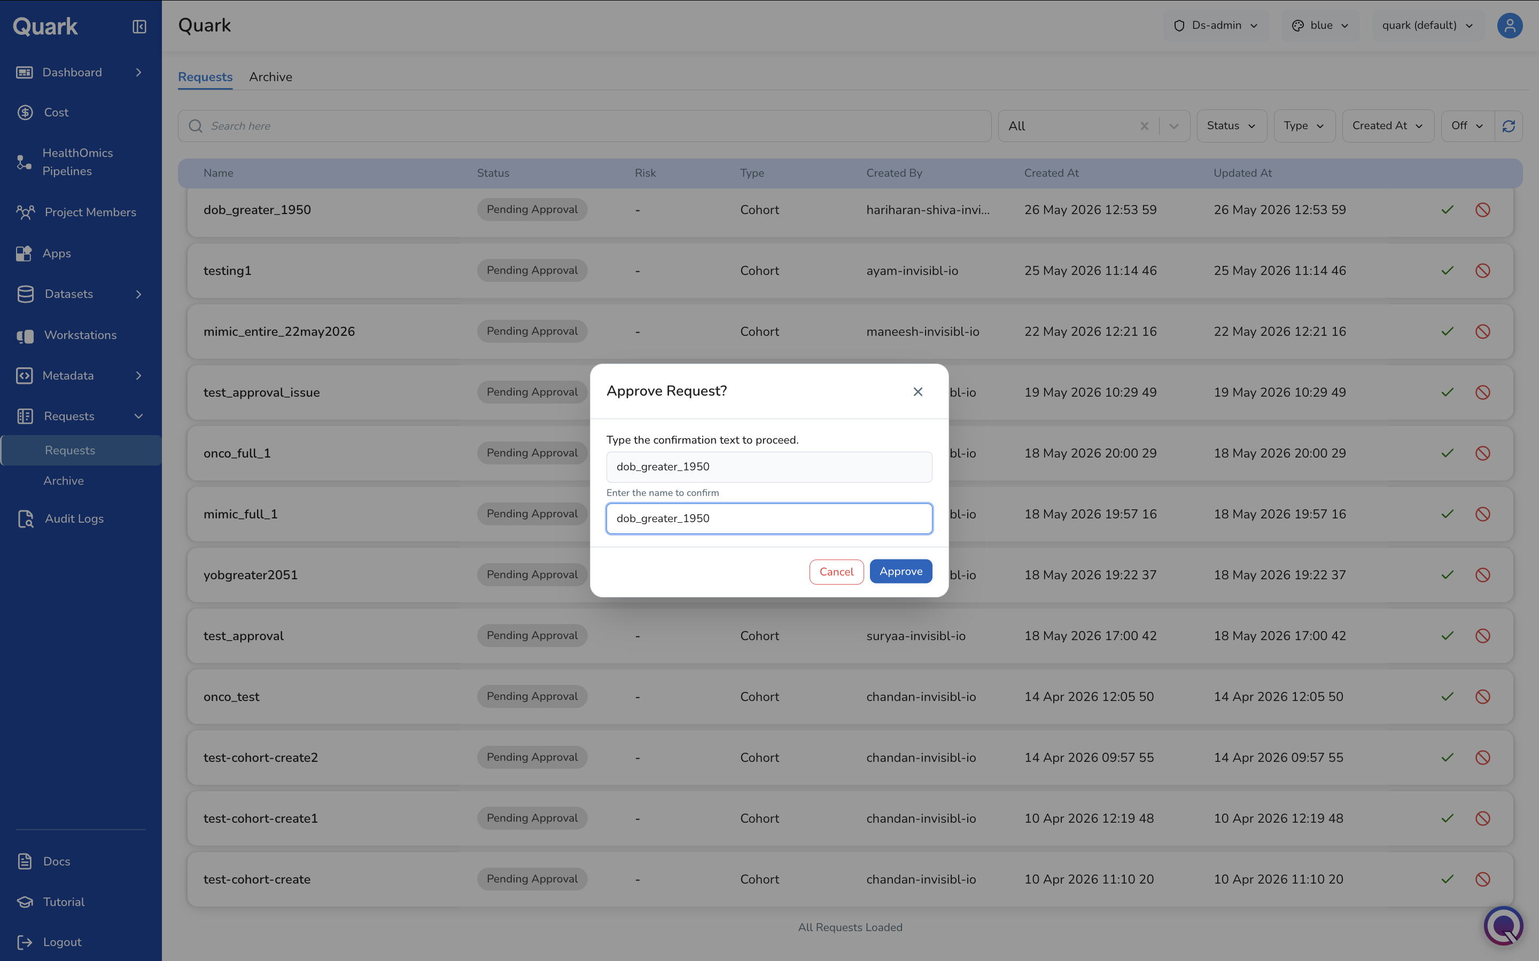Open the chat assistant bubble

click(x=1503, y=926)
